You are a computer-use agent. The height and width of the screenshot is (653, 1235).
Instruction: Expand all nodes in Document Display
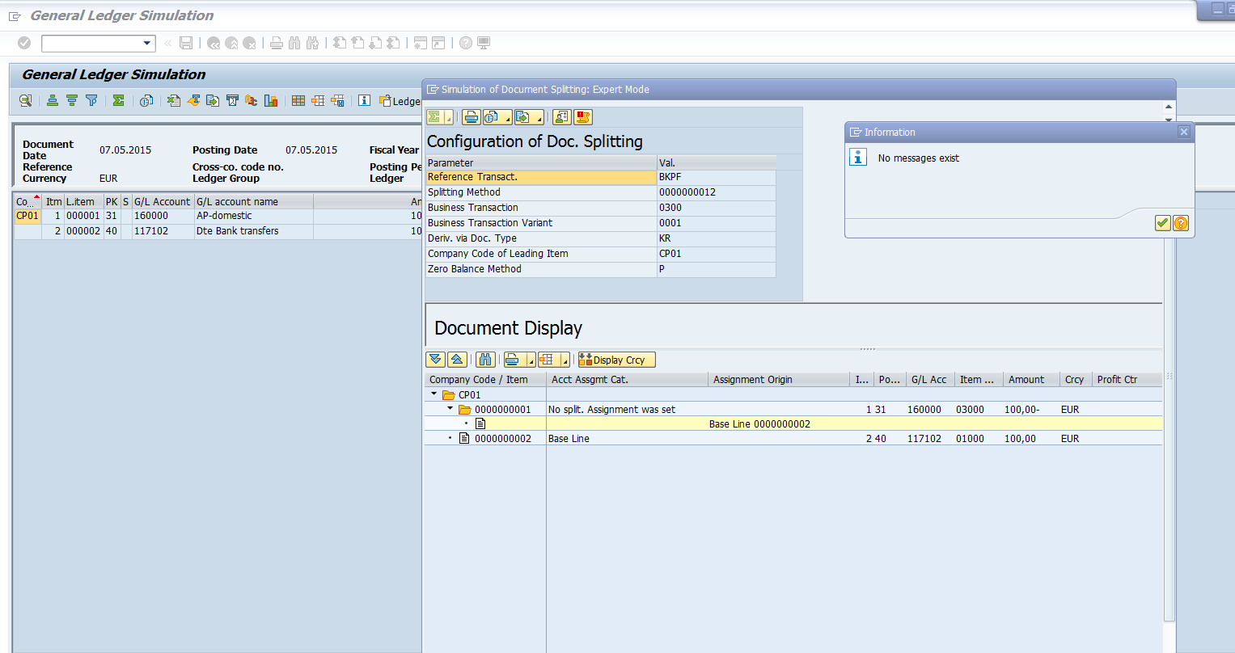436,360
